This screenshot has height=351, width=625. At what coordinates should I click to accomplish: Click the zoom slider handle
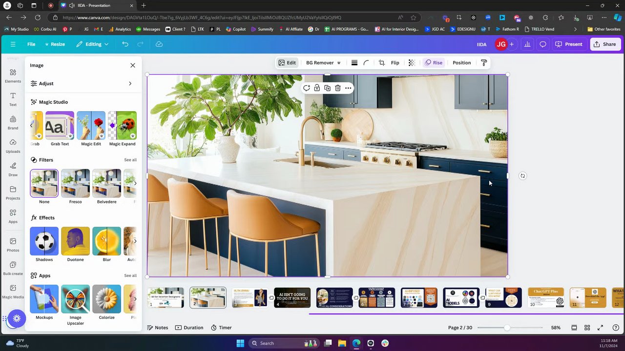coord(507,328)
